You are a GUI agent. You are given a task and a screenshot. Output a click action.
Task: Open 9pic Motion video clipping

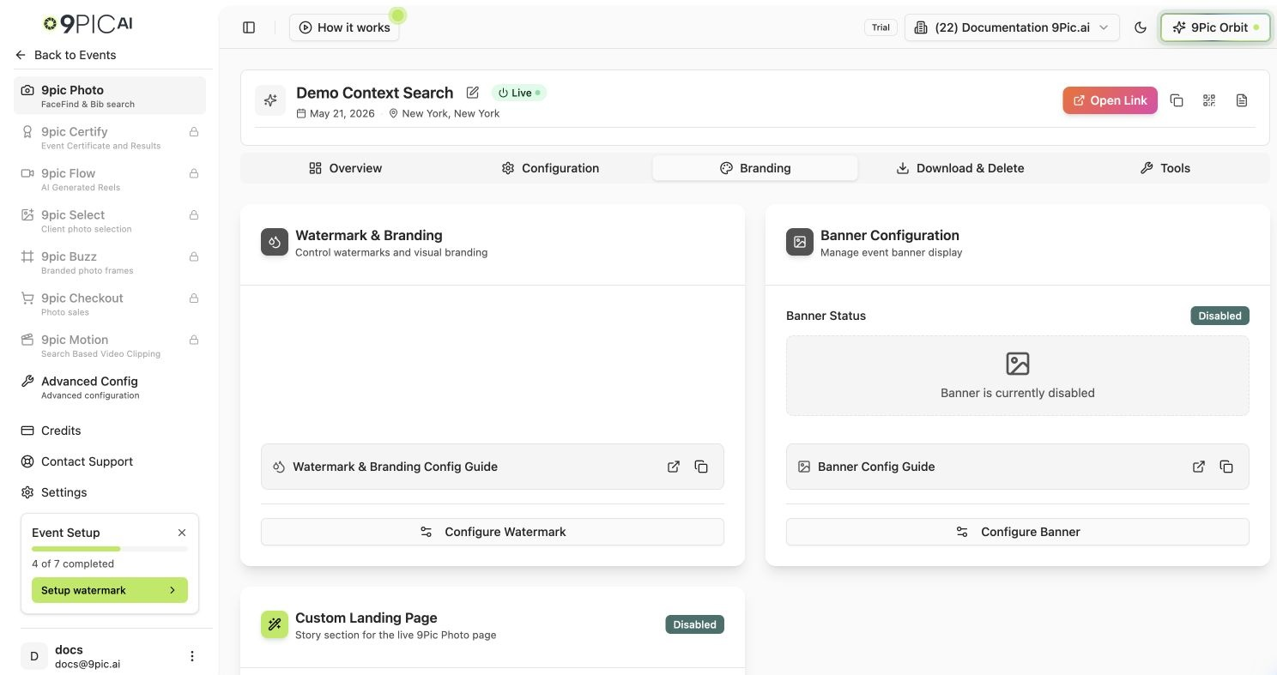(x=110, y=345)
